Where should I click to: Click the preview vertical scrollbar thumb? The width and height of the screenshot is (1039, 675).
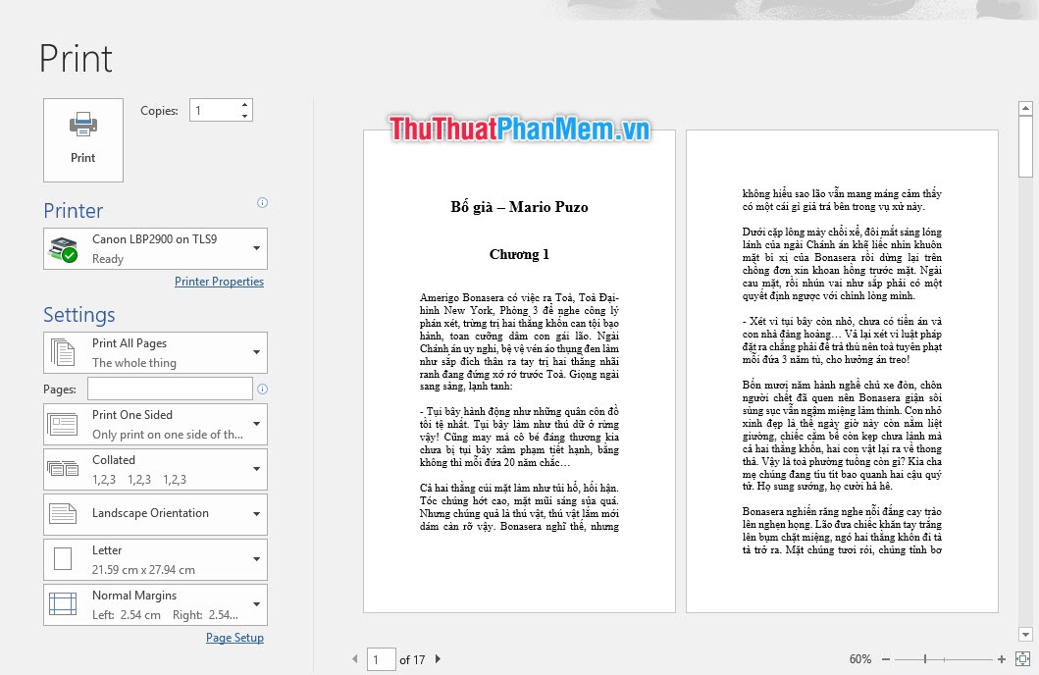[x=1025, y=146]
